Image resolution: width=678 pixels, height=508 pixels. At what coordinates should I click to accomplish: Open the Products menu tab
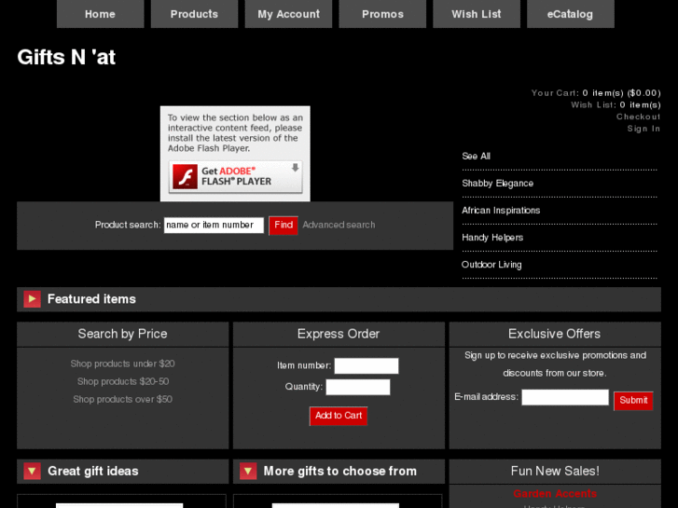[x=194, y=14]
